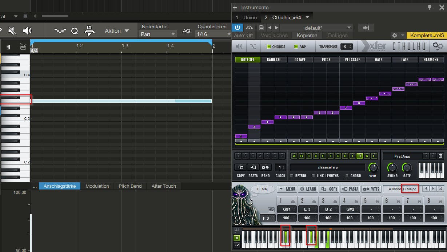447x252 pixels.
Task: Open plugin settings gear icon
Action: (395, 35)
